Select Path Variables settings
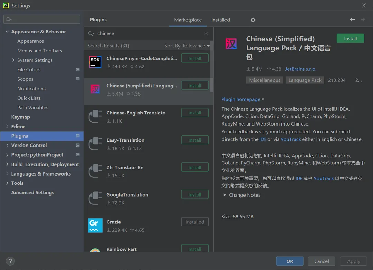 coord(33,107)
